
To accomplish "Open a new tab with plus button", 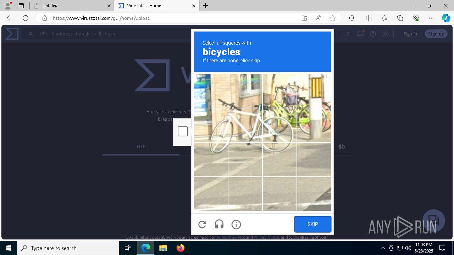I will [206, 6].
